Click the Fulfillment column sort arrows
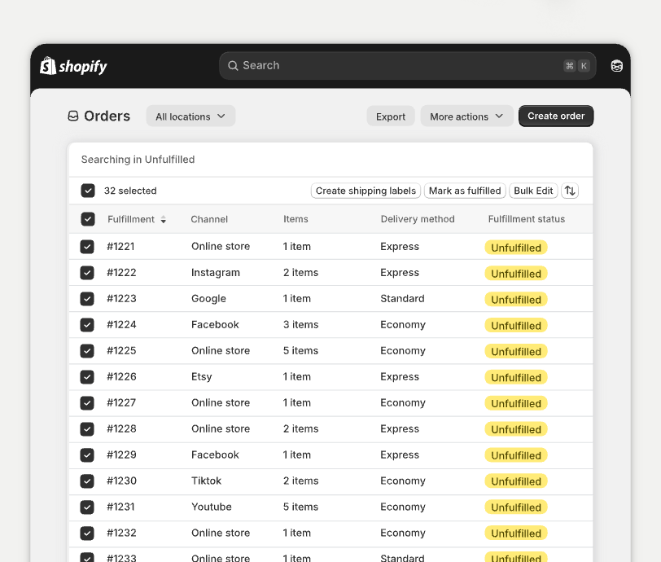Screen dimensions: 661x562 tap(164, 220)
